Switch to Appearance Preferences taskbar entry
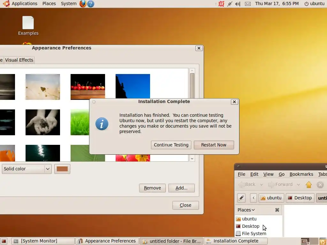 tap(107, 241)
